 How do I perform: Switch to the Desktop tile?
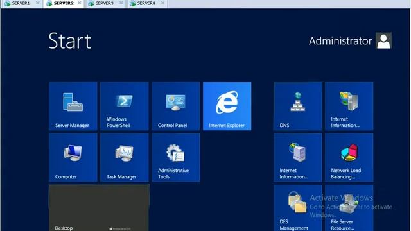coord(99,208)
